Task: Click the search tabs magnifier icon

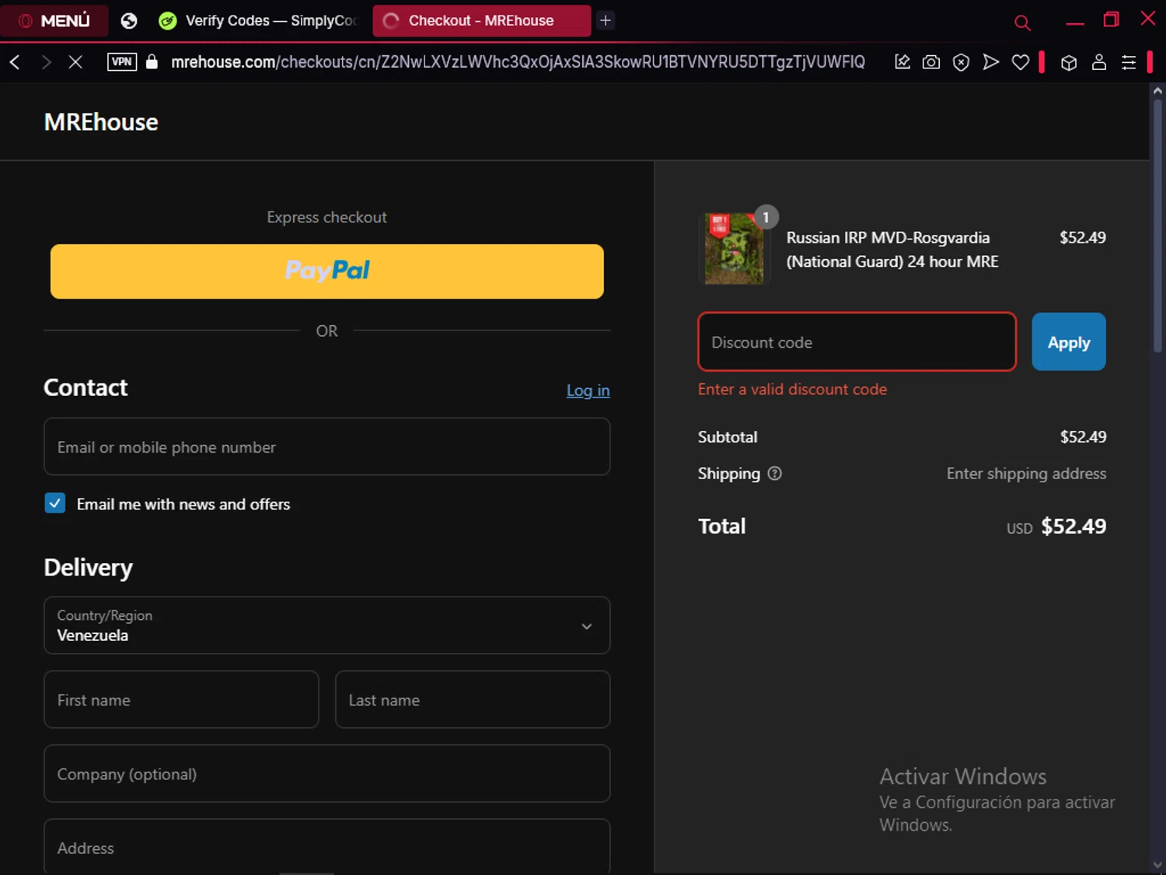Action: [1023, 23]
